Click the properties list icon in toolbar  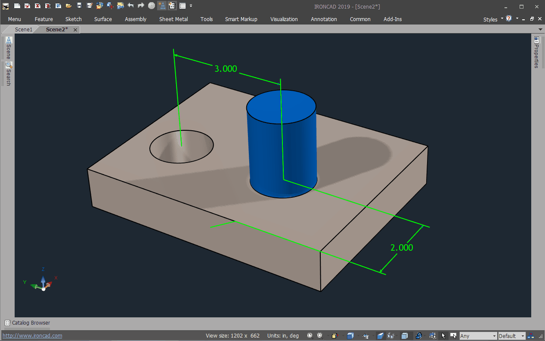(183, 6)
